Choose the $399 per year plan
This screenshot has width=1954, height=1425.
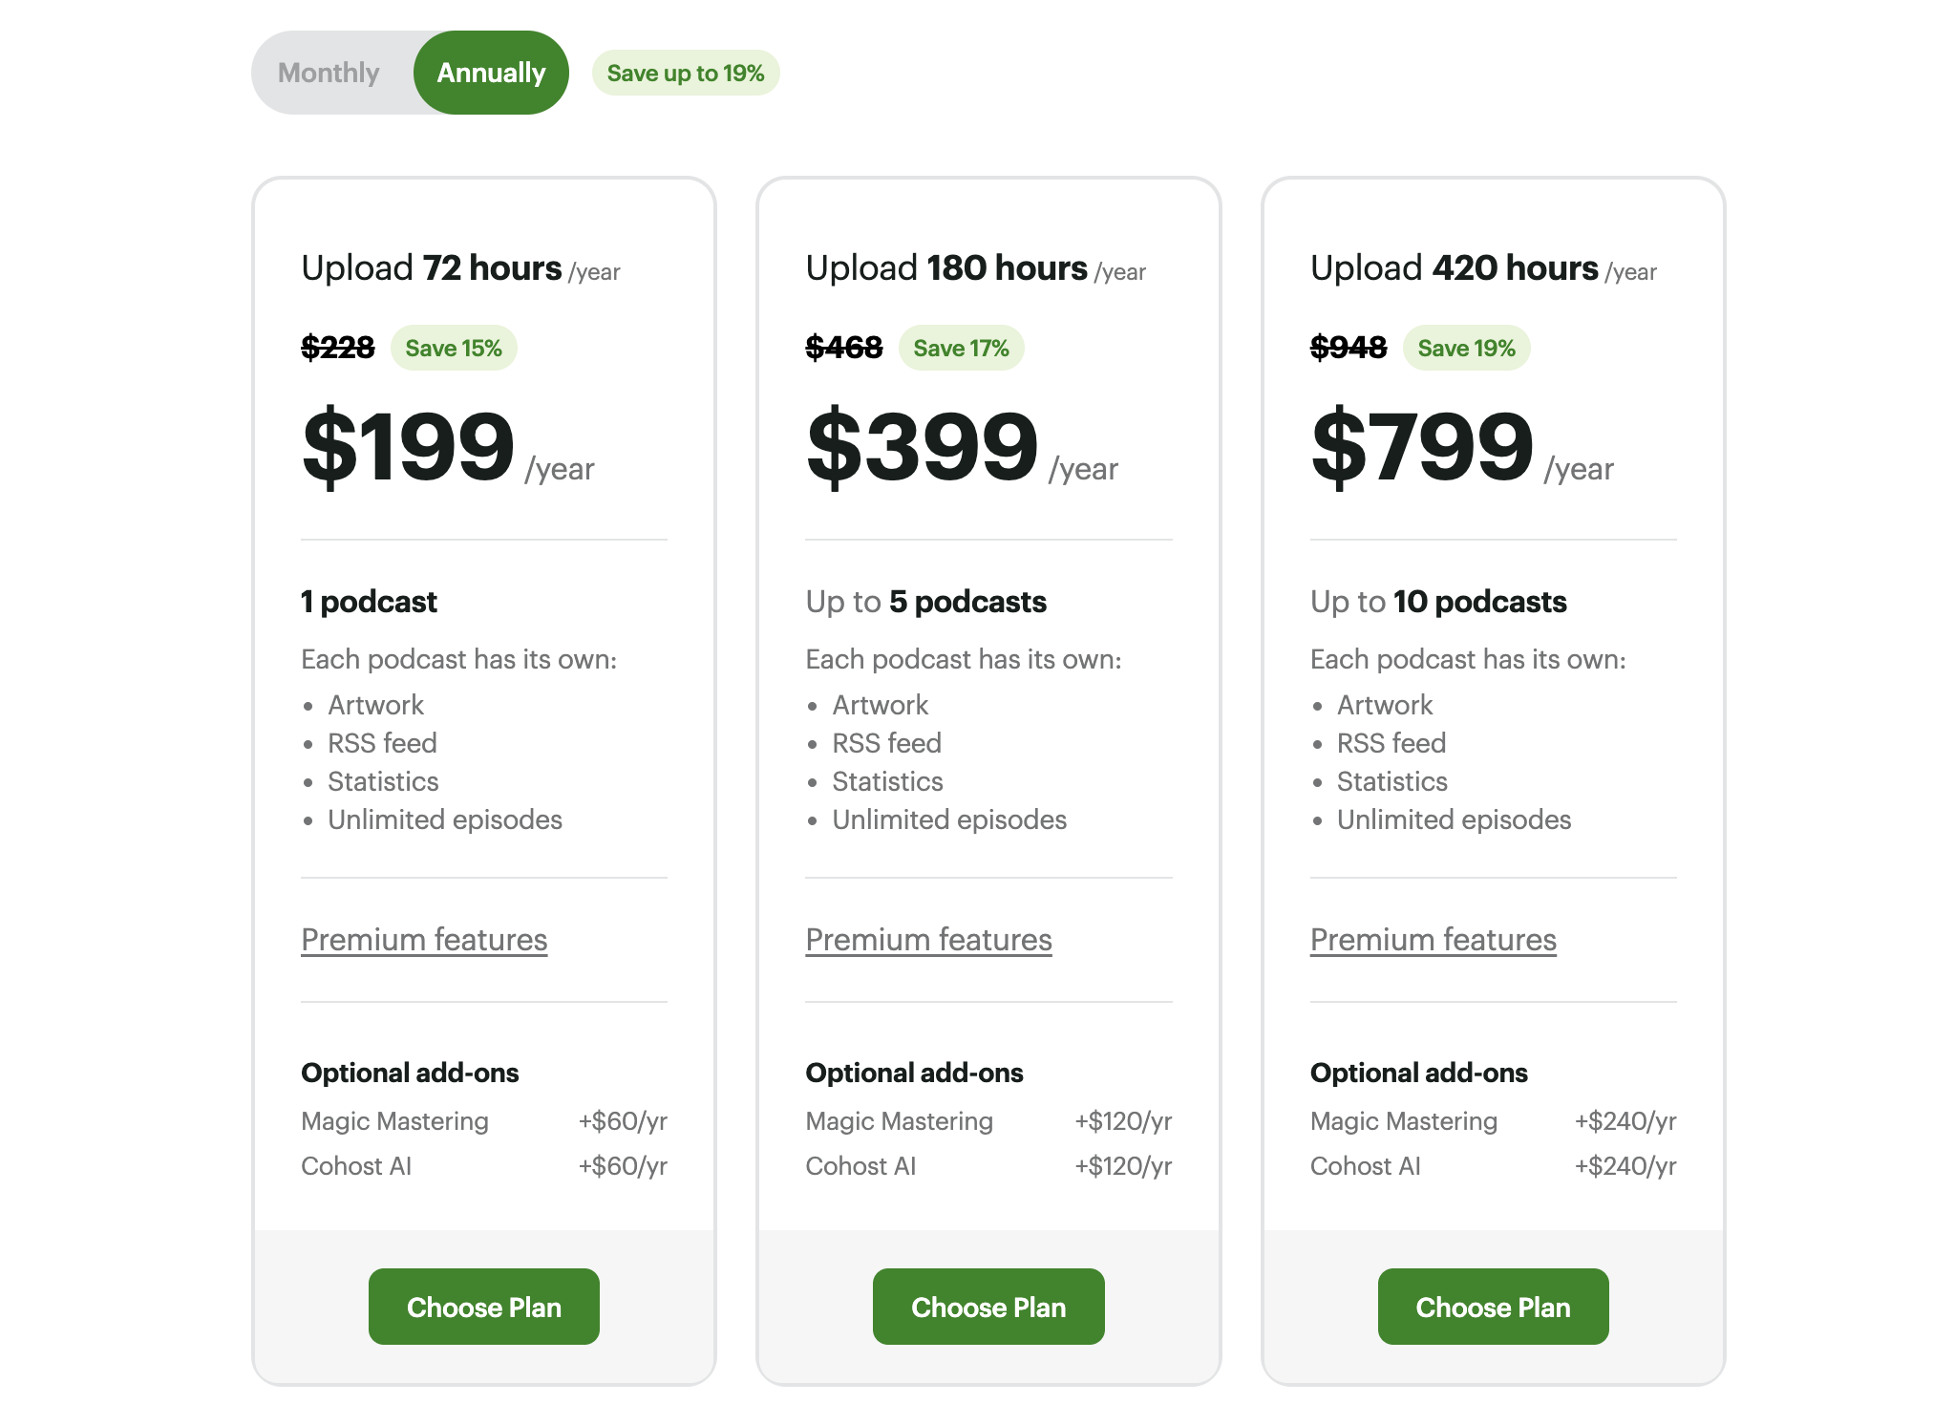tap(988, 1307)
